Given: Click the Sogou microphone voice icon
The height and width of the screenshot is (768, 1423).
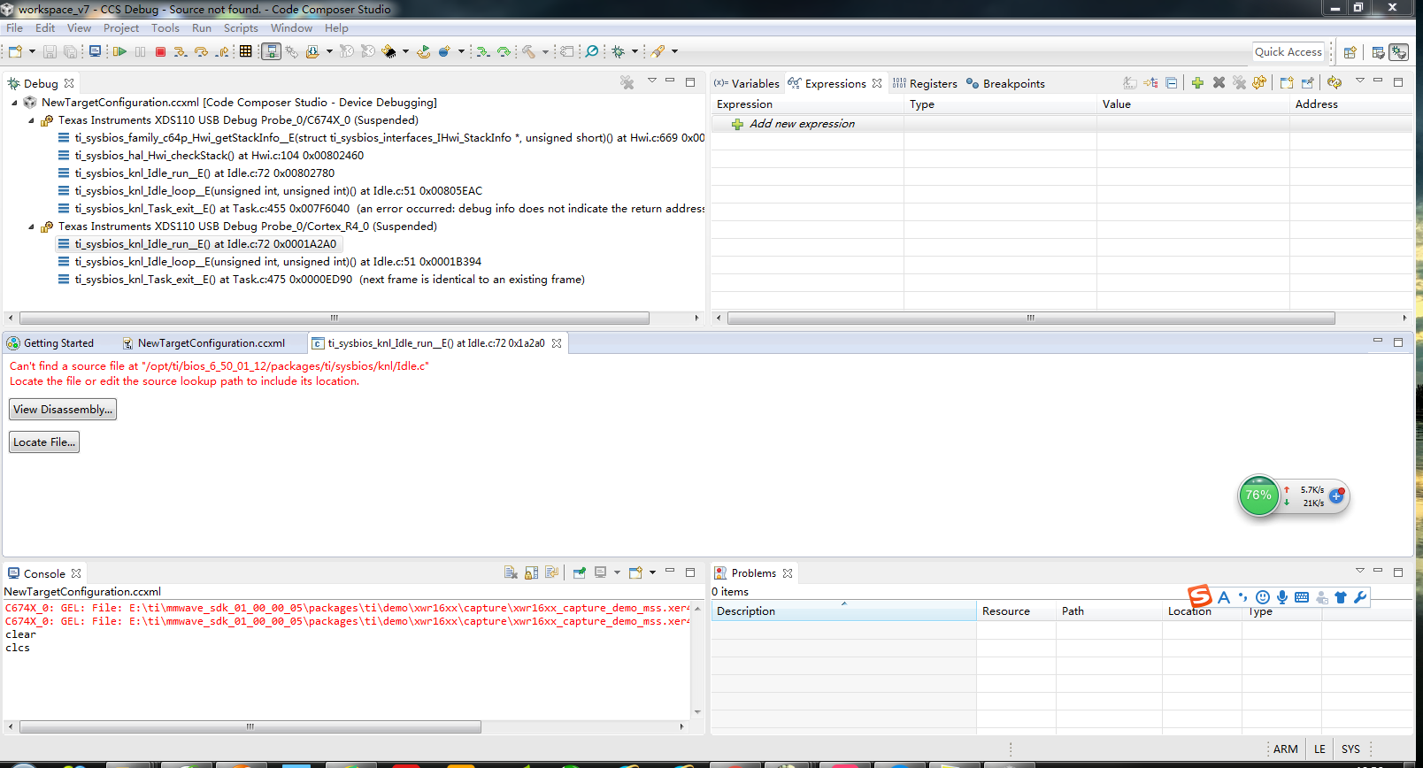Looking at the screenshot, I should [x=1282, y=597].
